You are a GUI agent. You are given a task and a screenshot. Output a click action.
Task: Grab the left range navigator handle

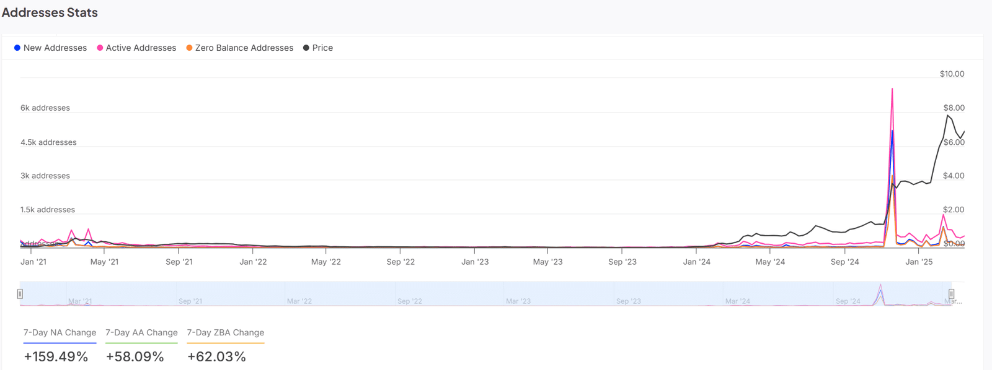tap(20, 294)
